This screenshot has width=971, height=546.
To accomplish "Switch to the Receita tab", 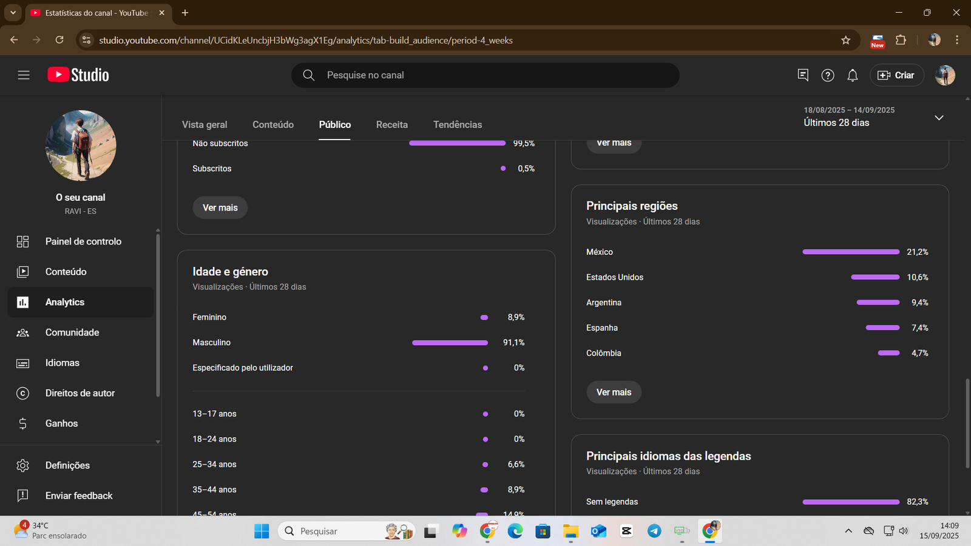I will 391,124.
